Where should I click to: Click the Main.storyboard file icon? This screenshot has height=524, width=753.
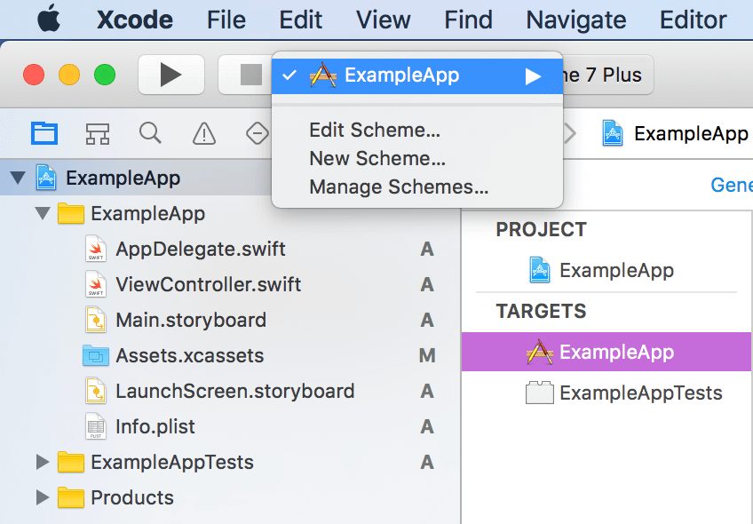point(96,320)
